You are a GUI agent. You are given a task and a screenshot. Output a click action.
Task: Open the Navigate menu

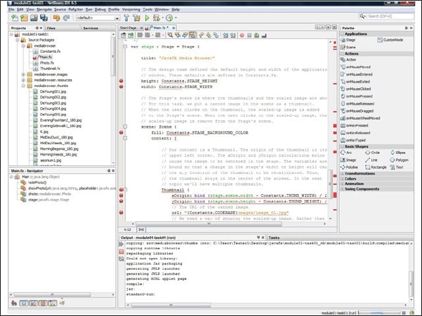[x=44, y=9]
